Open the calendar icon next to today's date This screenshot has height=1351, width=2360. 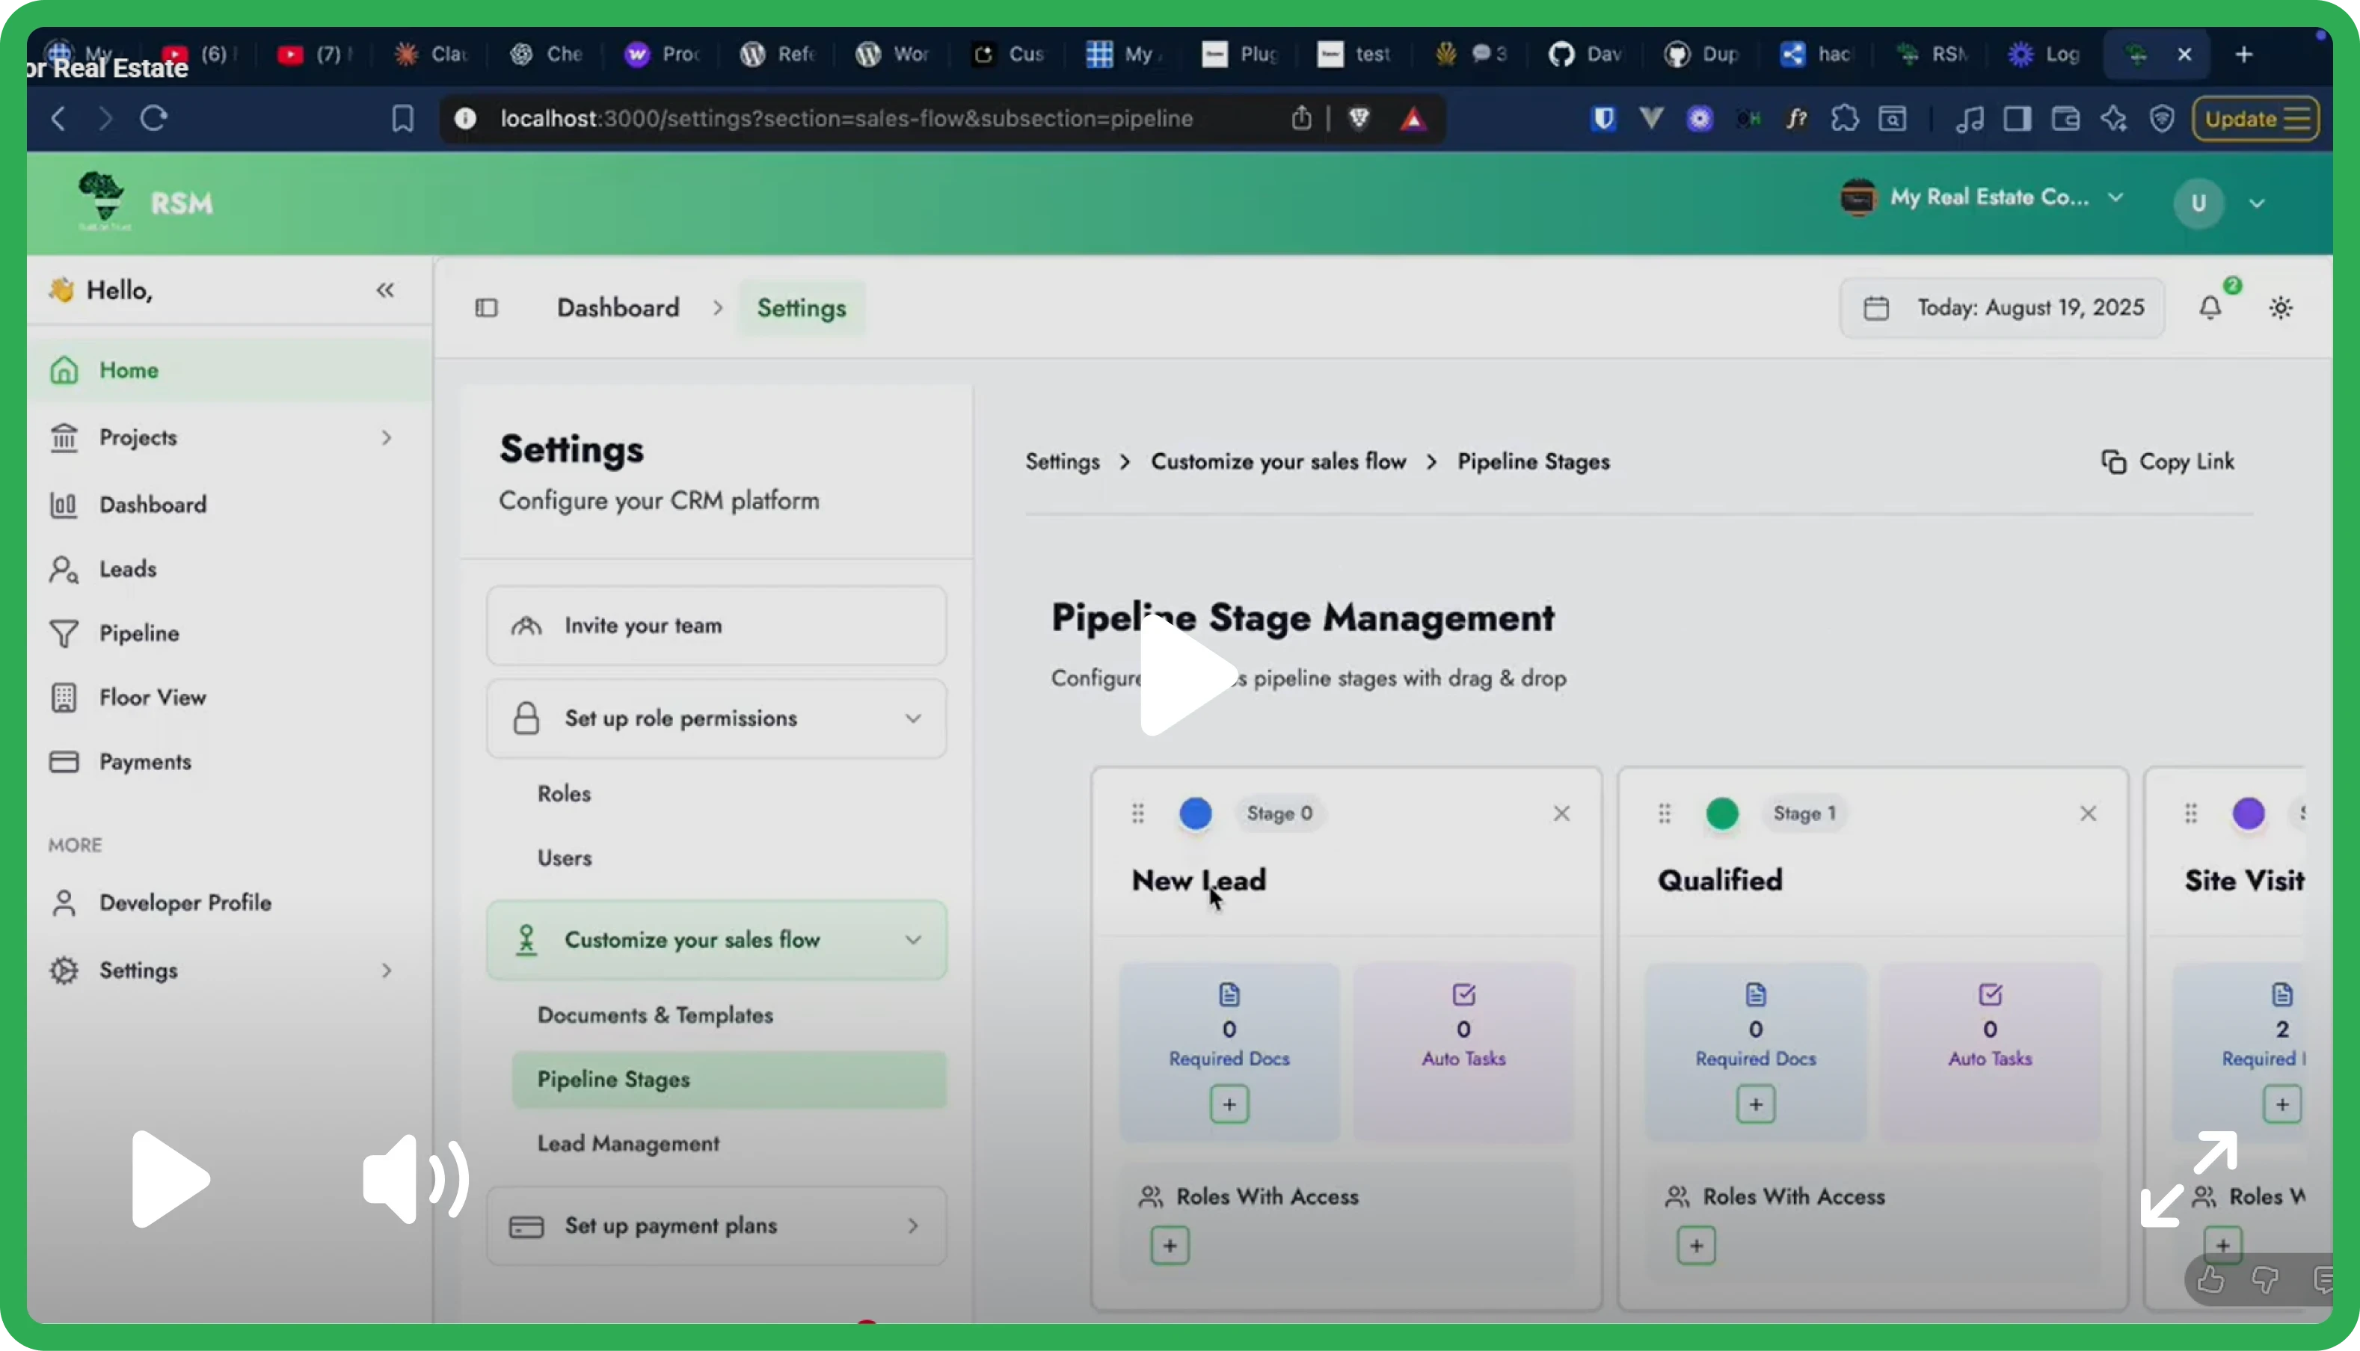pos(1876,307)
